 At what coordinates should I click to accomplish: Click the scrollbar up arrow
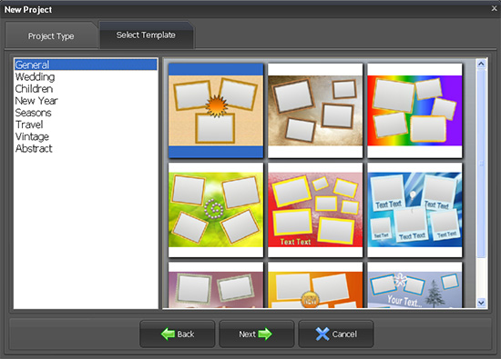481,64
